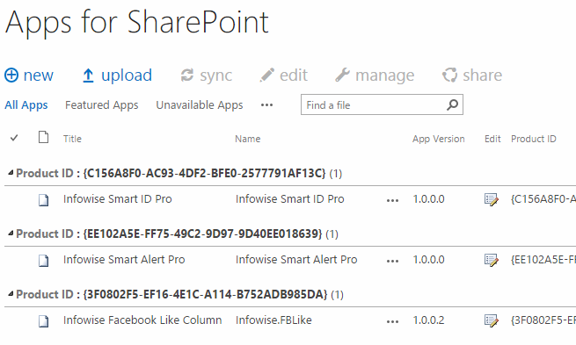This screenshot has height=345, width=576.
Task: Open Infowise.FBLike name link
Action: click(273, 320)
